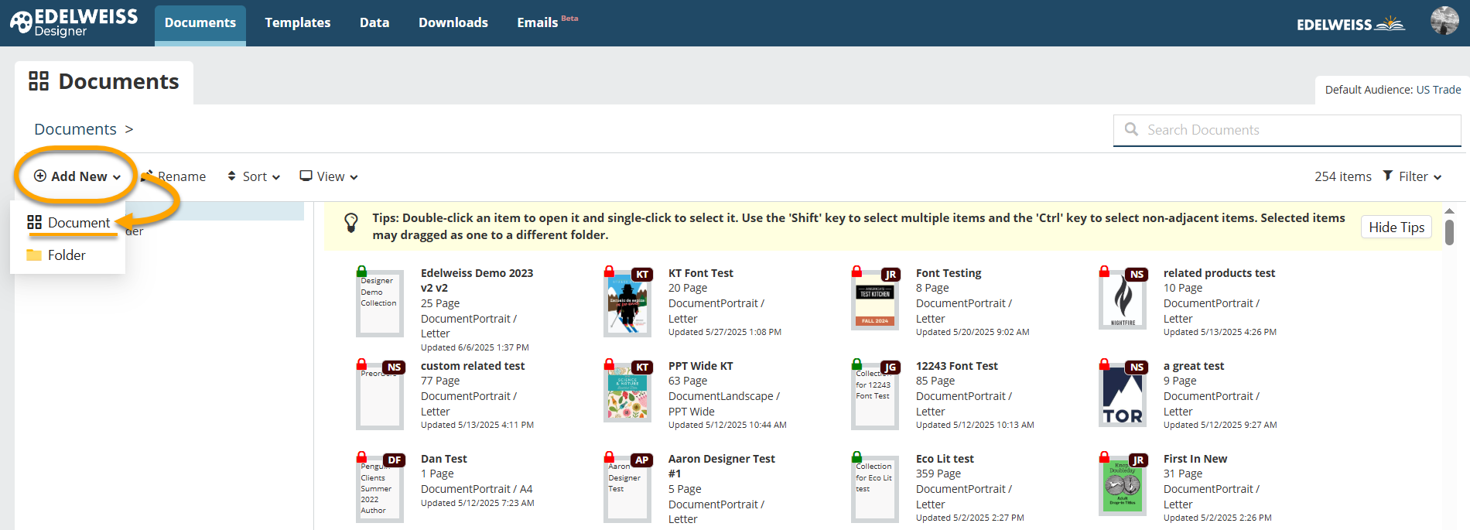Click the Edelweiss Designer logo
The width and height of the screenshot is (1470, 530).
(73, 22)
